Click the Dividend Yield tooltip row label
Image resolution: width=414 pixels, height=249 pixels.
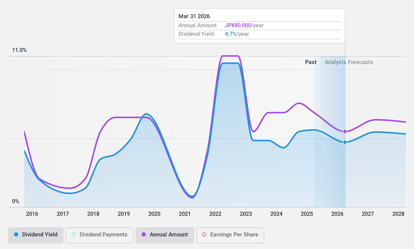196,34
